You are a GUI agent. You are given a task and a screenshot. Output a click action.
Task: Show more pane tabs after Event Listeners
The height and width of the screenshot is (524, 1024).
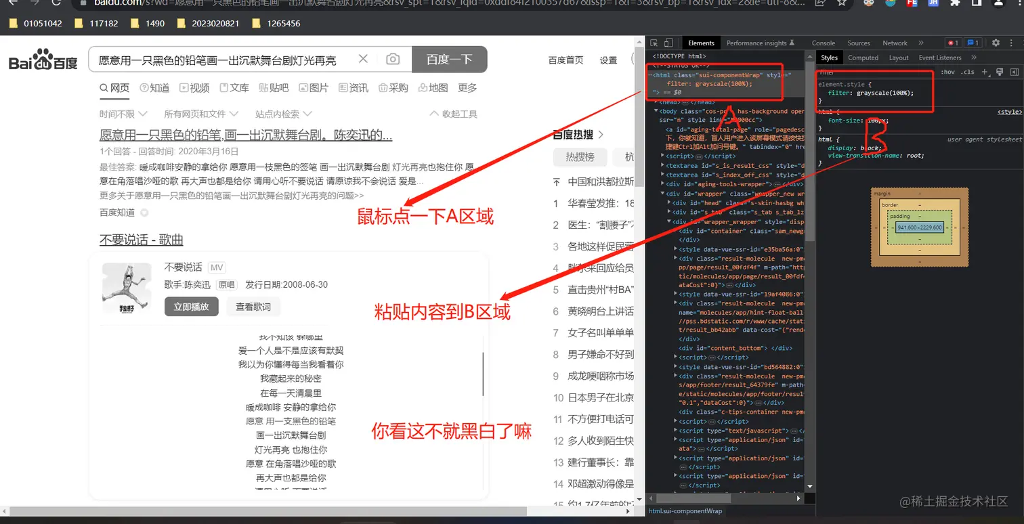(x=974, y=58)
